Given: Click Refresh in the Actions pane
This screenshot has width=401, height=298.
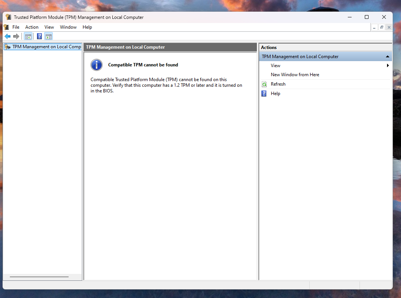Looking at the screenshot, I should coord(278,84).
